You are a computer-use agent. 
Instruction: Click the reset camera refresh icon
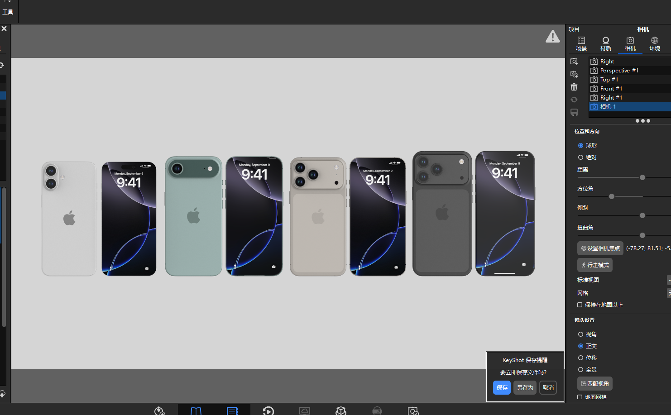click(574, 100)
